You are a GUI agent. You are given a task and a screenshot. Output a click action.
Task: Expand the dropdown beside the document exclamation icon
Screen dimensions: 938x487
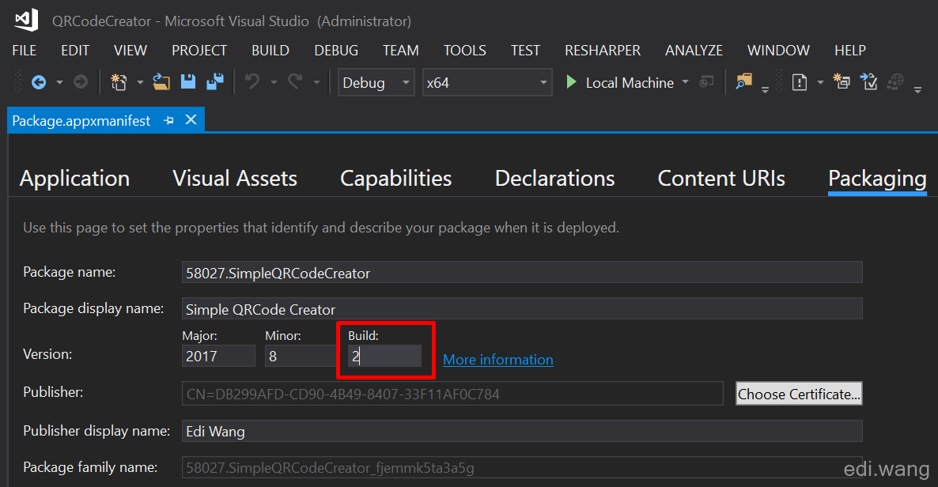821,82
